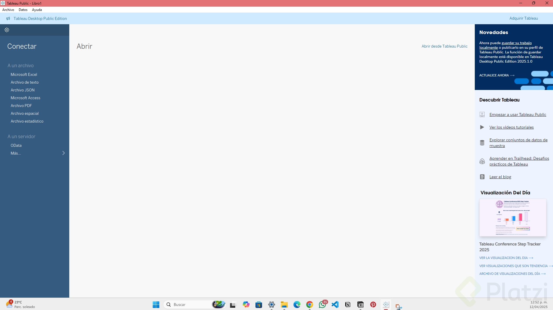Open File Explorer from the taskbar
Image resolution: width=553 pixels, height=310 pixels.
click(284, 305)
